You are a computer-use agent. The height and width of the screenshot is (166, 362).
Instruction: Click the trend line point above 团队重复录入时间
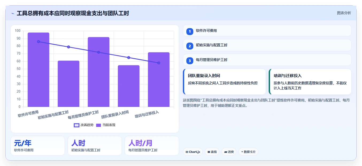pos(129,58)
